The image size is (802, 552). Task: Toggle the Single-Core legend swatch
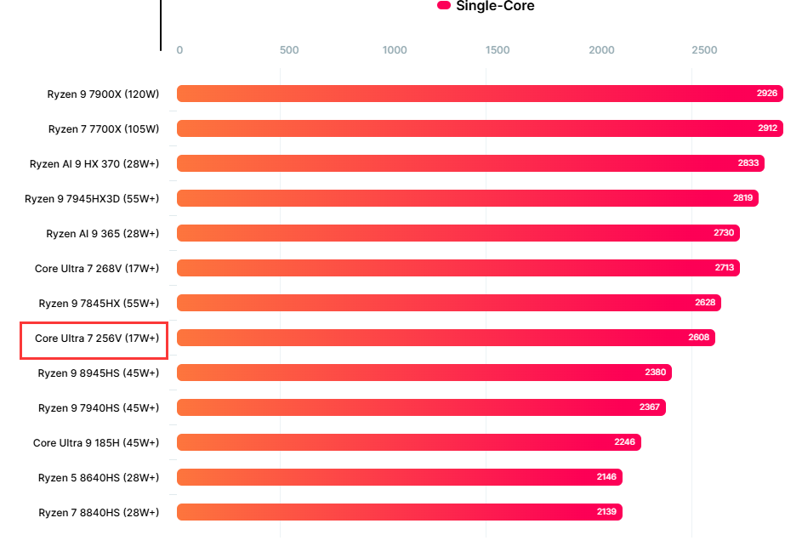tap(443, 6)
